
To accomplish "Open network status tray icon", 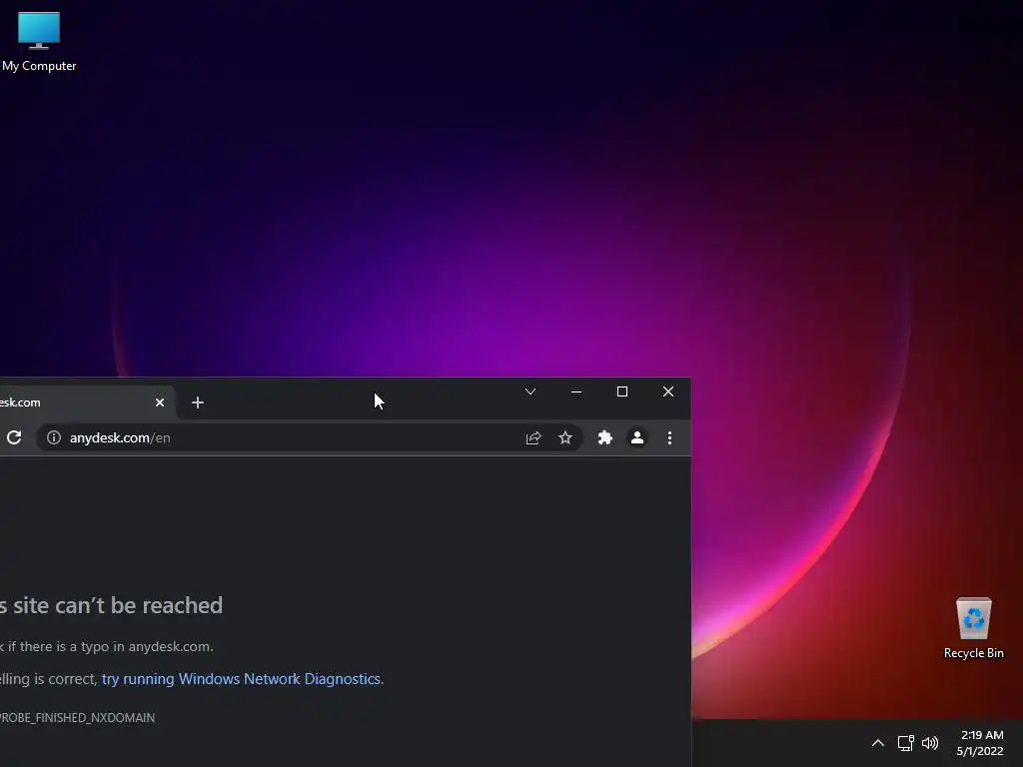I will pos(905,743).
